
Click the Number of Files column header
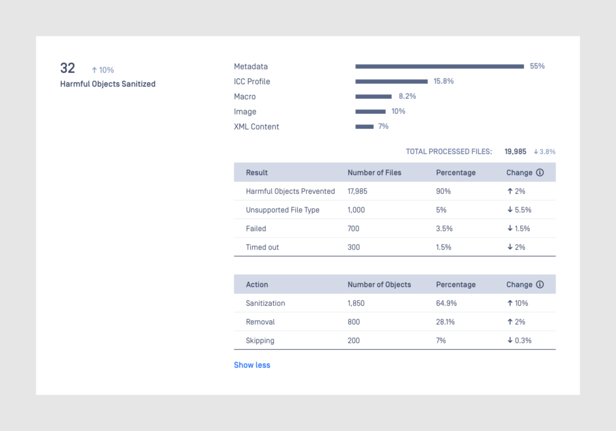coord(374,173)
